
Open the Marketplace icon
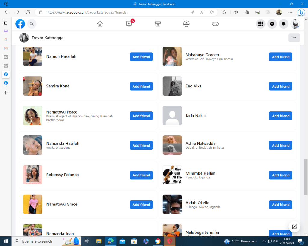158,24
